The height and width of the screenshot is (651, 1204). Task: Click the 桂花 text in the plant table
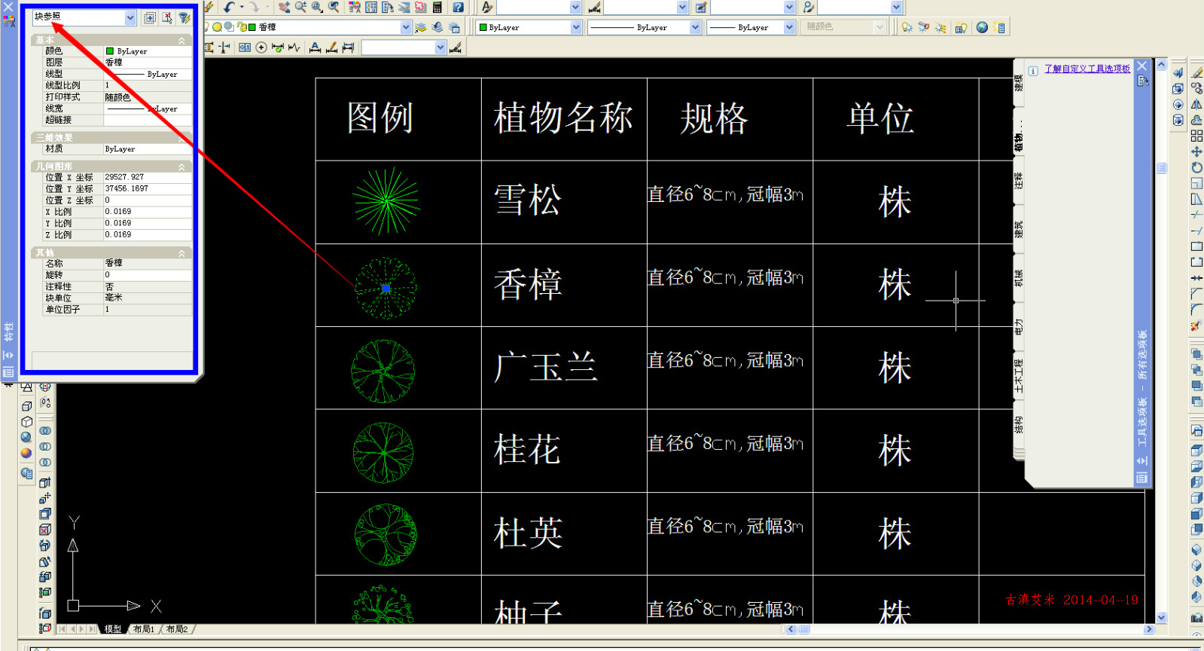[527, 451]
